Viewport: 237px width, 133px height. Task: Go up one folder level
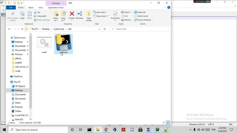tap(22, 29)
